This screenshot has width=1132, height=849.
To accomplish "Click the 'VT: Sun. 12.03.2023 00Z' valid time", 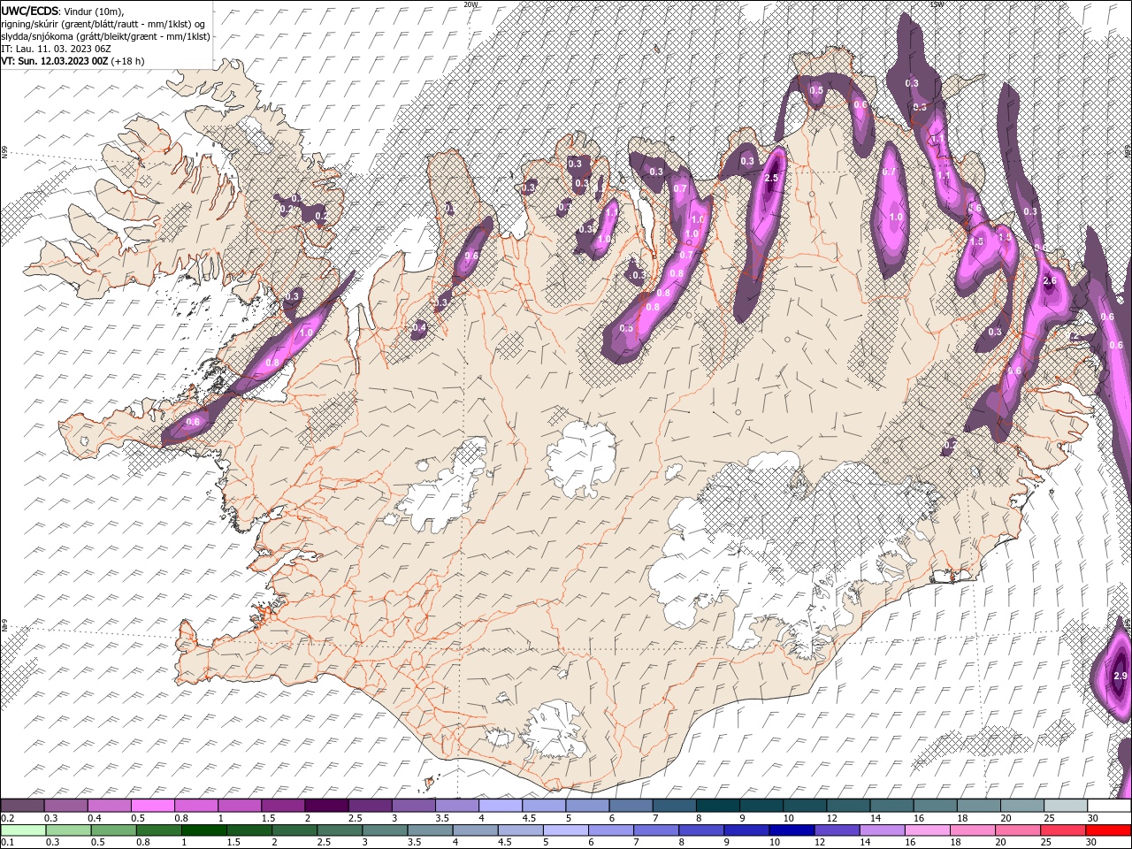I will [55, 61].
